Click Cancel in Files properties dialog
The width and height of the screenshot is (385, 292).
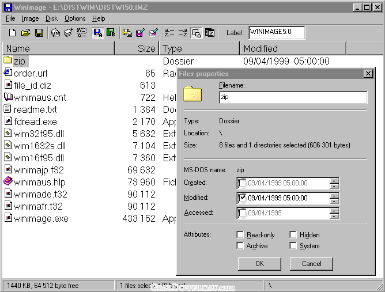(311, 264)
